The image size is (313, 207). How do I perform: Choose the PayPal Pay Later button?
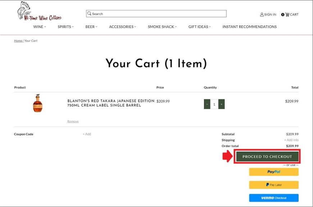274,185
